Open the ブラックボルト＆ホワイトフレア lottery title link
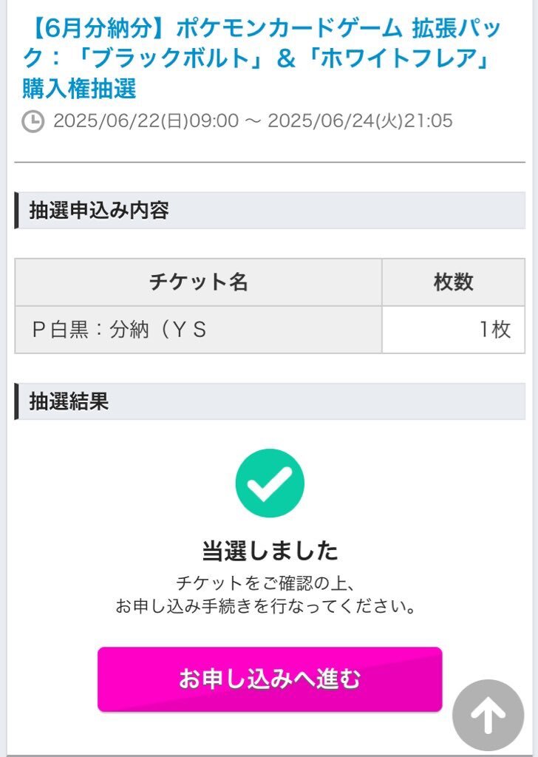This screenshot has width=538, height=757. click(x=262, y=58)
